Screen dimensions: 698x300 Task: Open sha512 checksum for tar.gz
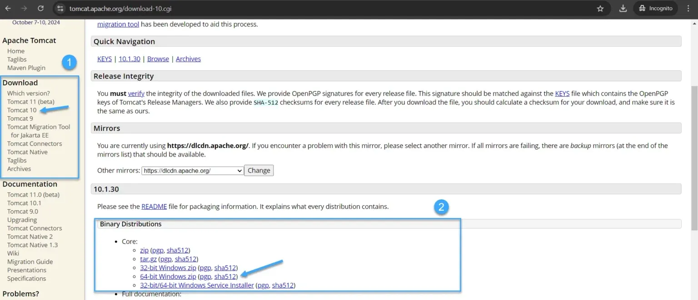(x=185, y=259)
